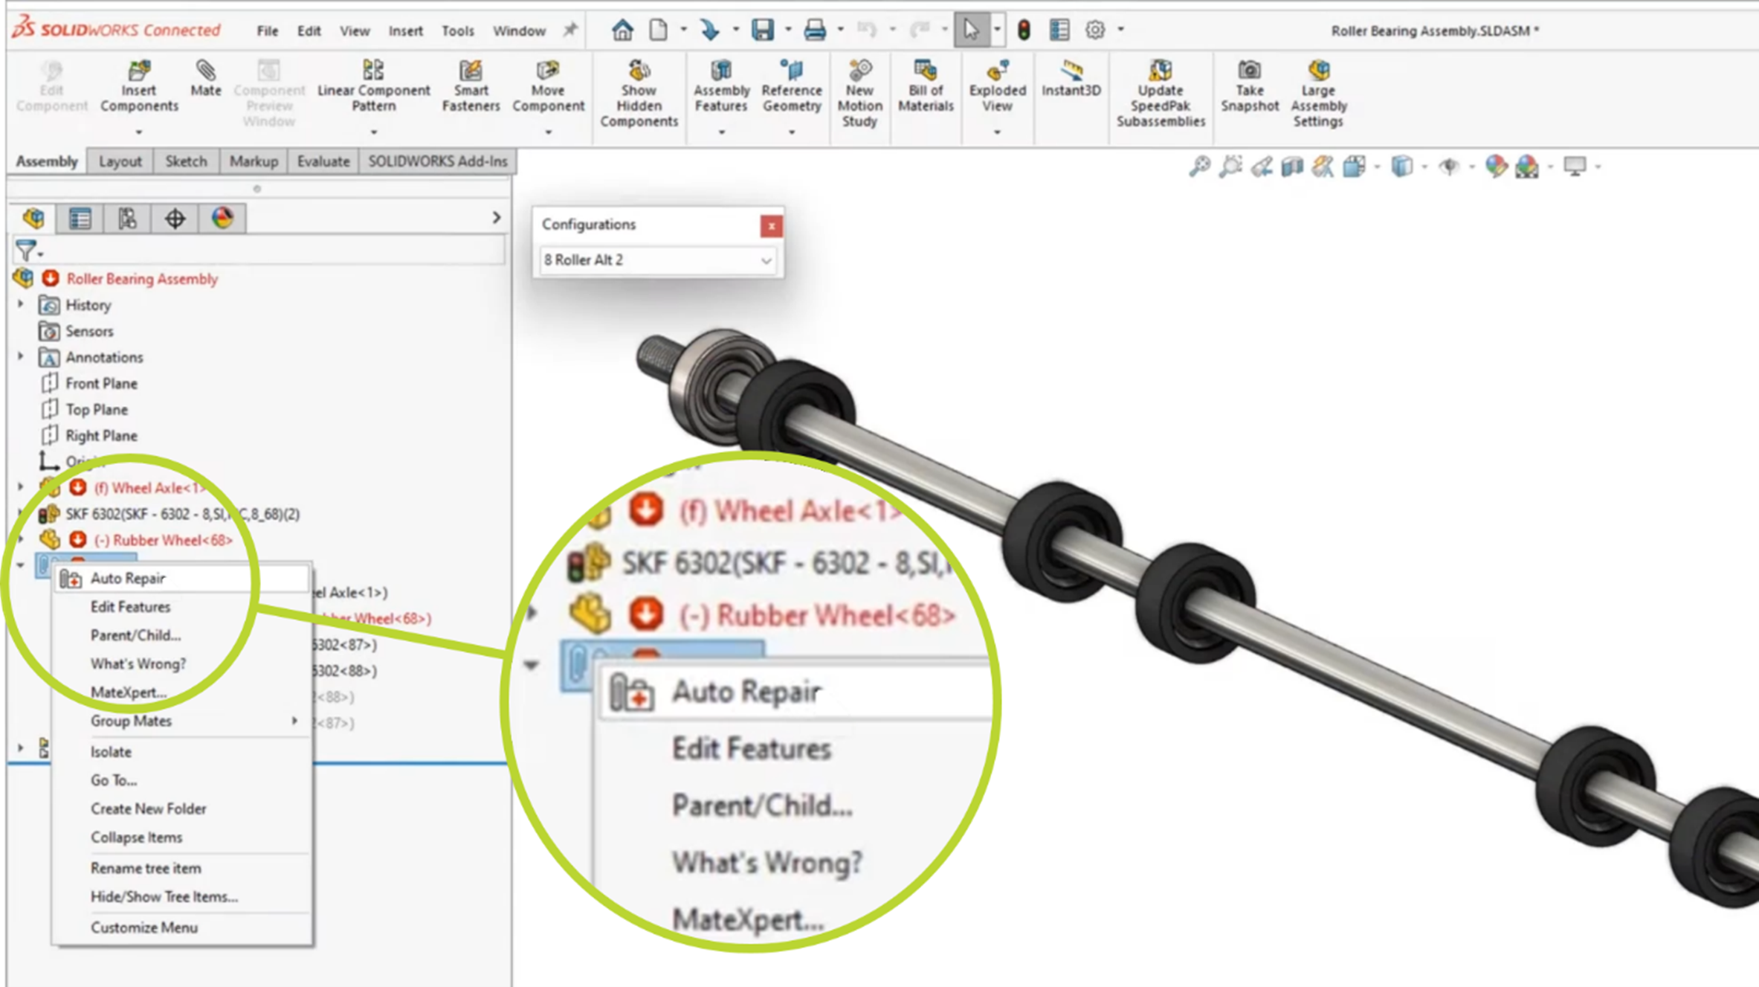Close the Configurations popup
Image resolution: width=1759 pixels, height=987 pixels.
pos(771,225)
